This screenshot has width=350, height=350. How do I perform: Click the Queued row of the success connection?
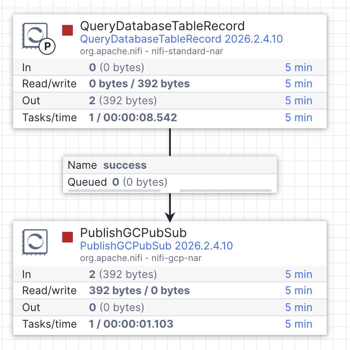[170, 182]
